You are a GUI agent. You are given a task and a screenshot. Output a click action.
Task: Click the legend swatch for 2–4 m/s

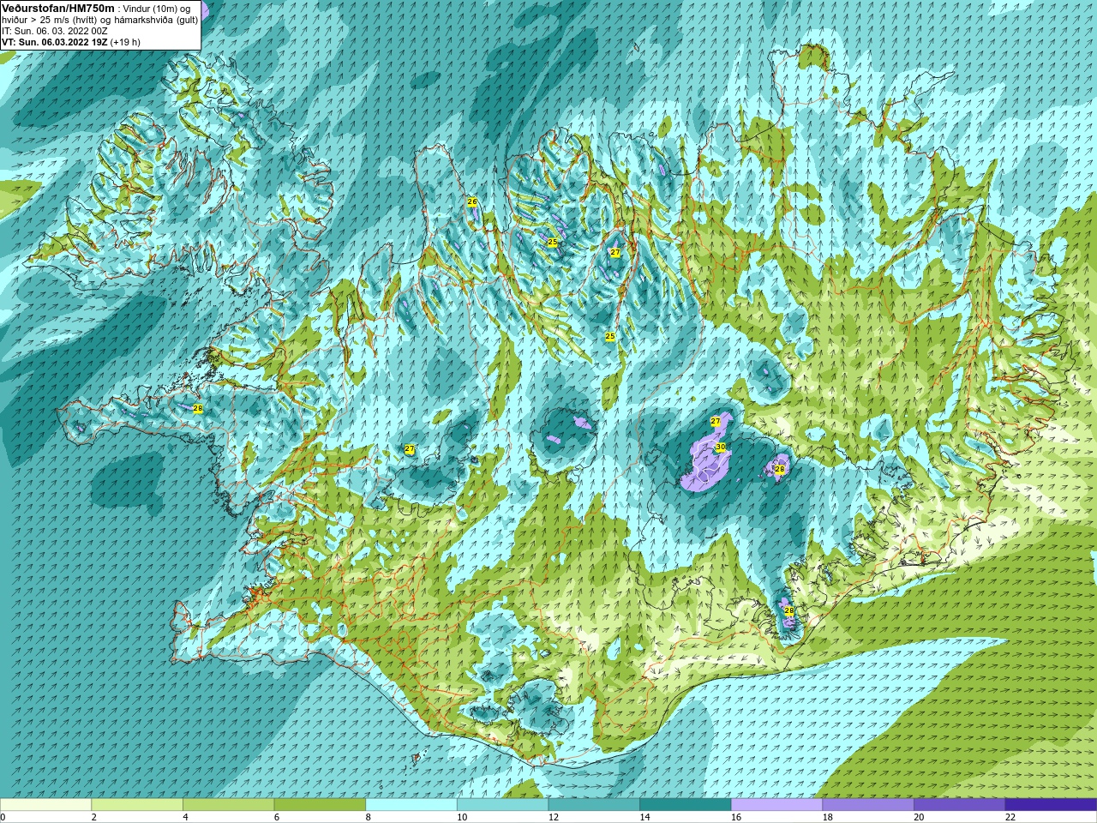tap(137, 805)
